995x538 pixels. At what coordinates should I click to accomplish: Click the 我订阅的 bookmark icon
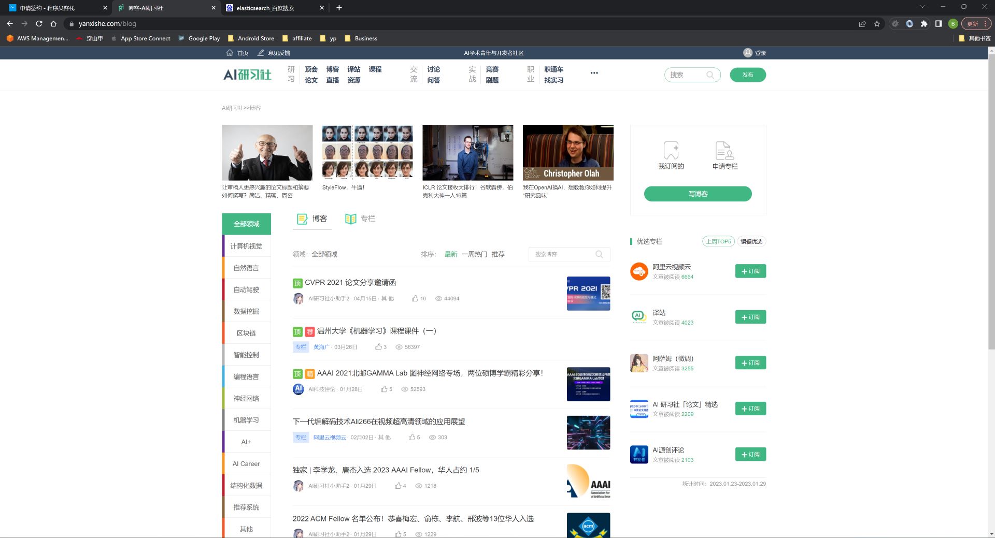point(671,150)
